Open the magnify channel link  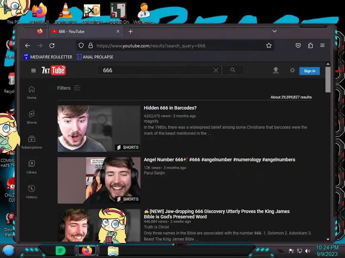point(151,121)
